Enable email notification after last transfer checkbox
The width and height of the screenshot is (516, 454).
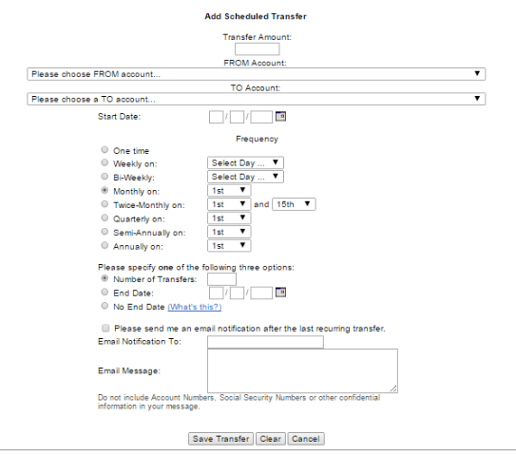(105, 328)
